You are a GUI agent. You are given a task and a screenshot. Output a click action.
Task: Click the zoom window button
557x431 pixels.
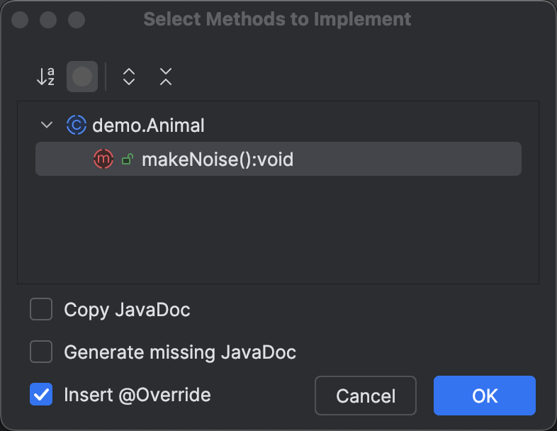tap(77, 19)
